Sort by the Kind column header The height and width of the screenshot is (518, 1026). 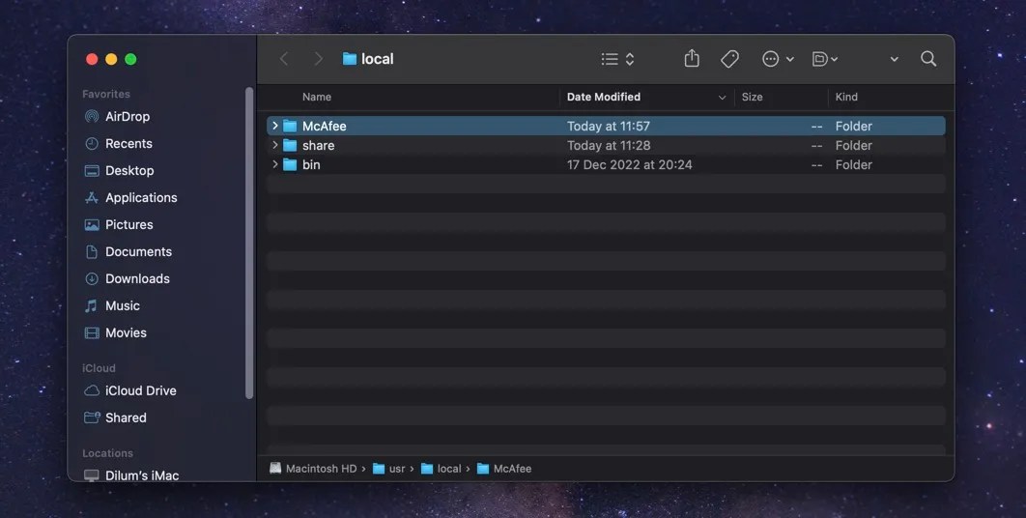(x=846, y=97)
